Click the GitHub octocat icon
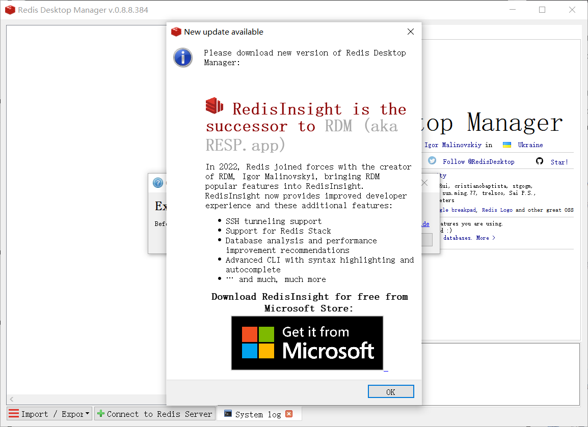Viewport: 588px width, 427px height. point(540,161)
